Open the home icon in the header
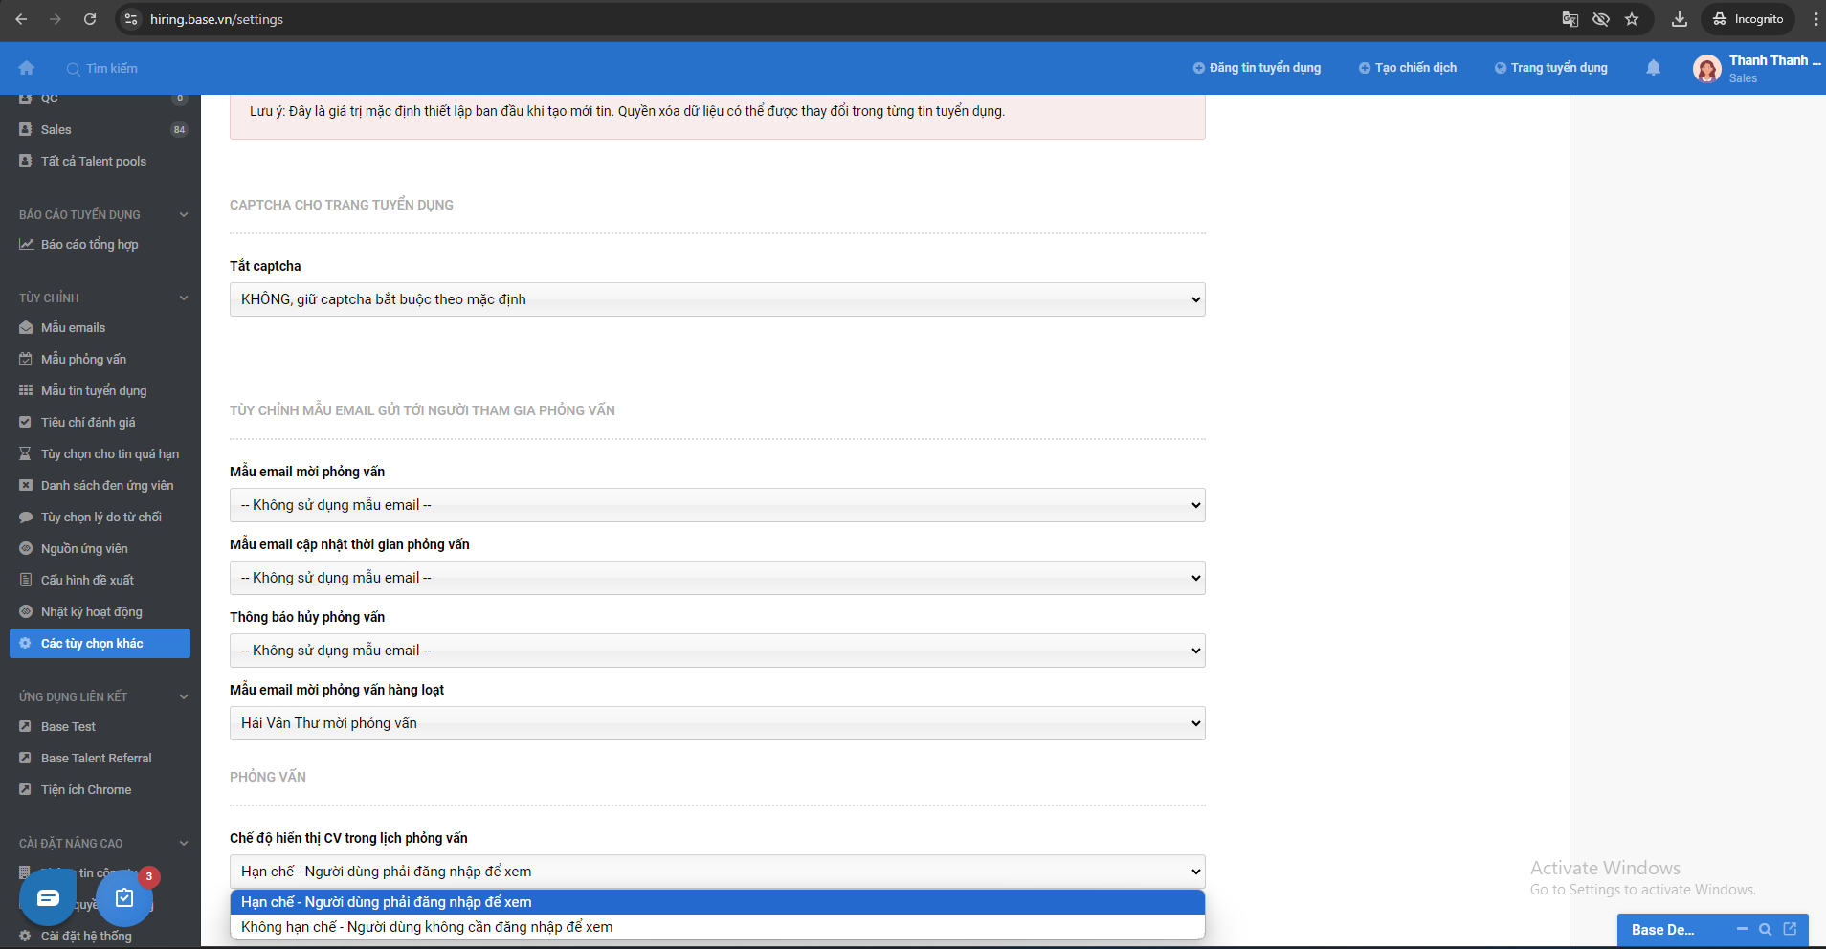 point(27,68)
